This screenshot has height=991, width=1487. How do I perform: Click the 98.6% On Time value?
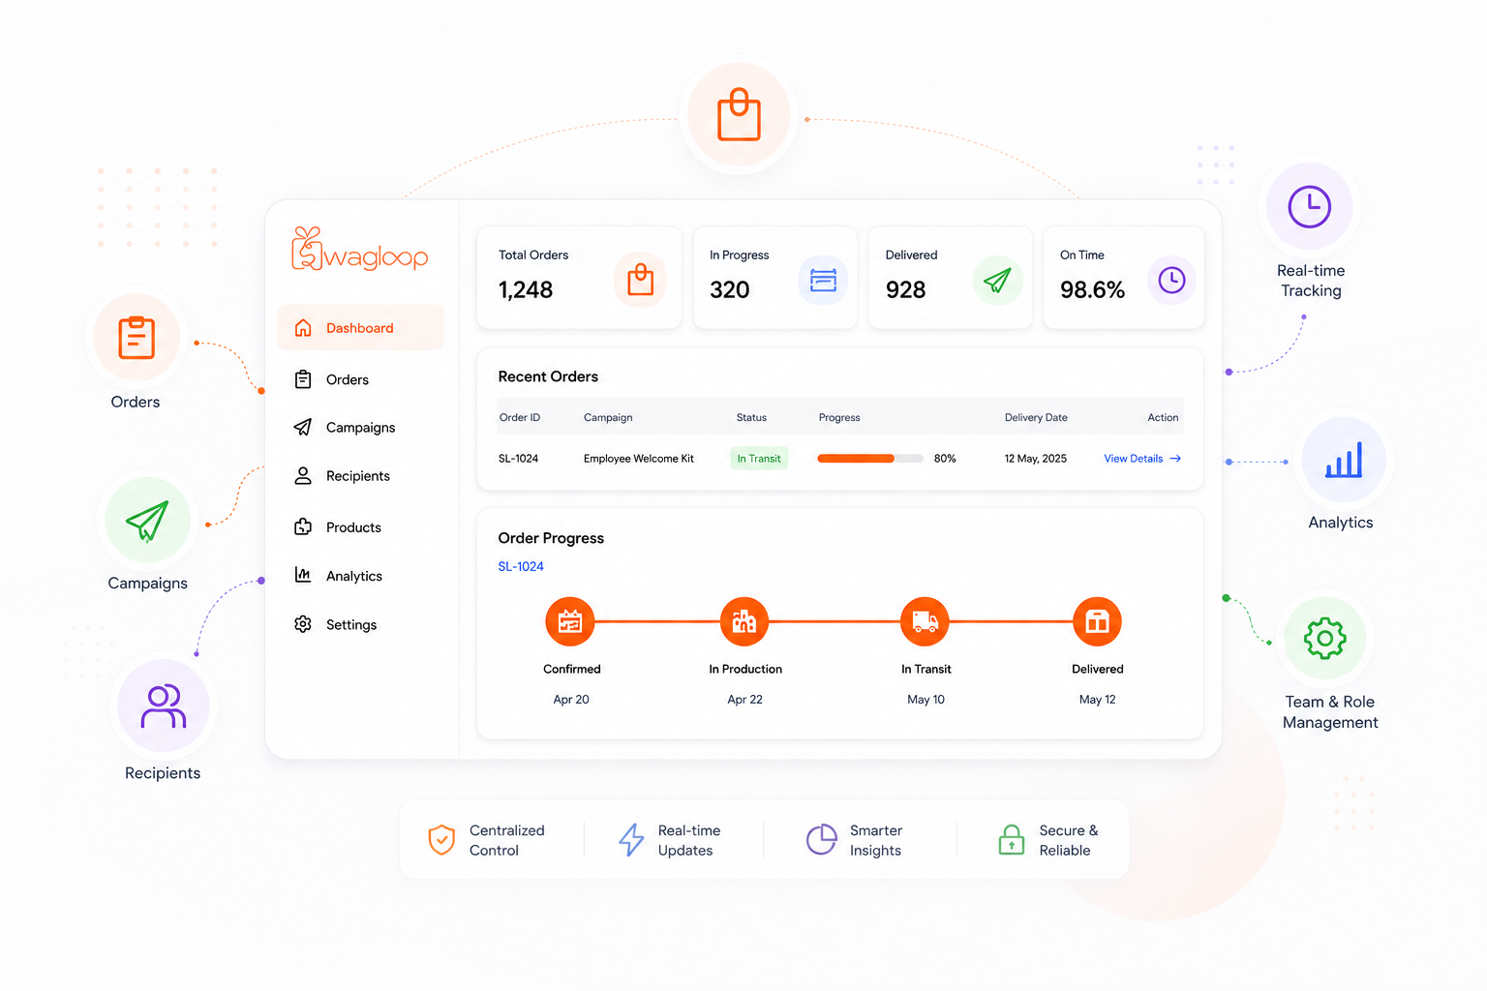[1092, 289]
